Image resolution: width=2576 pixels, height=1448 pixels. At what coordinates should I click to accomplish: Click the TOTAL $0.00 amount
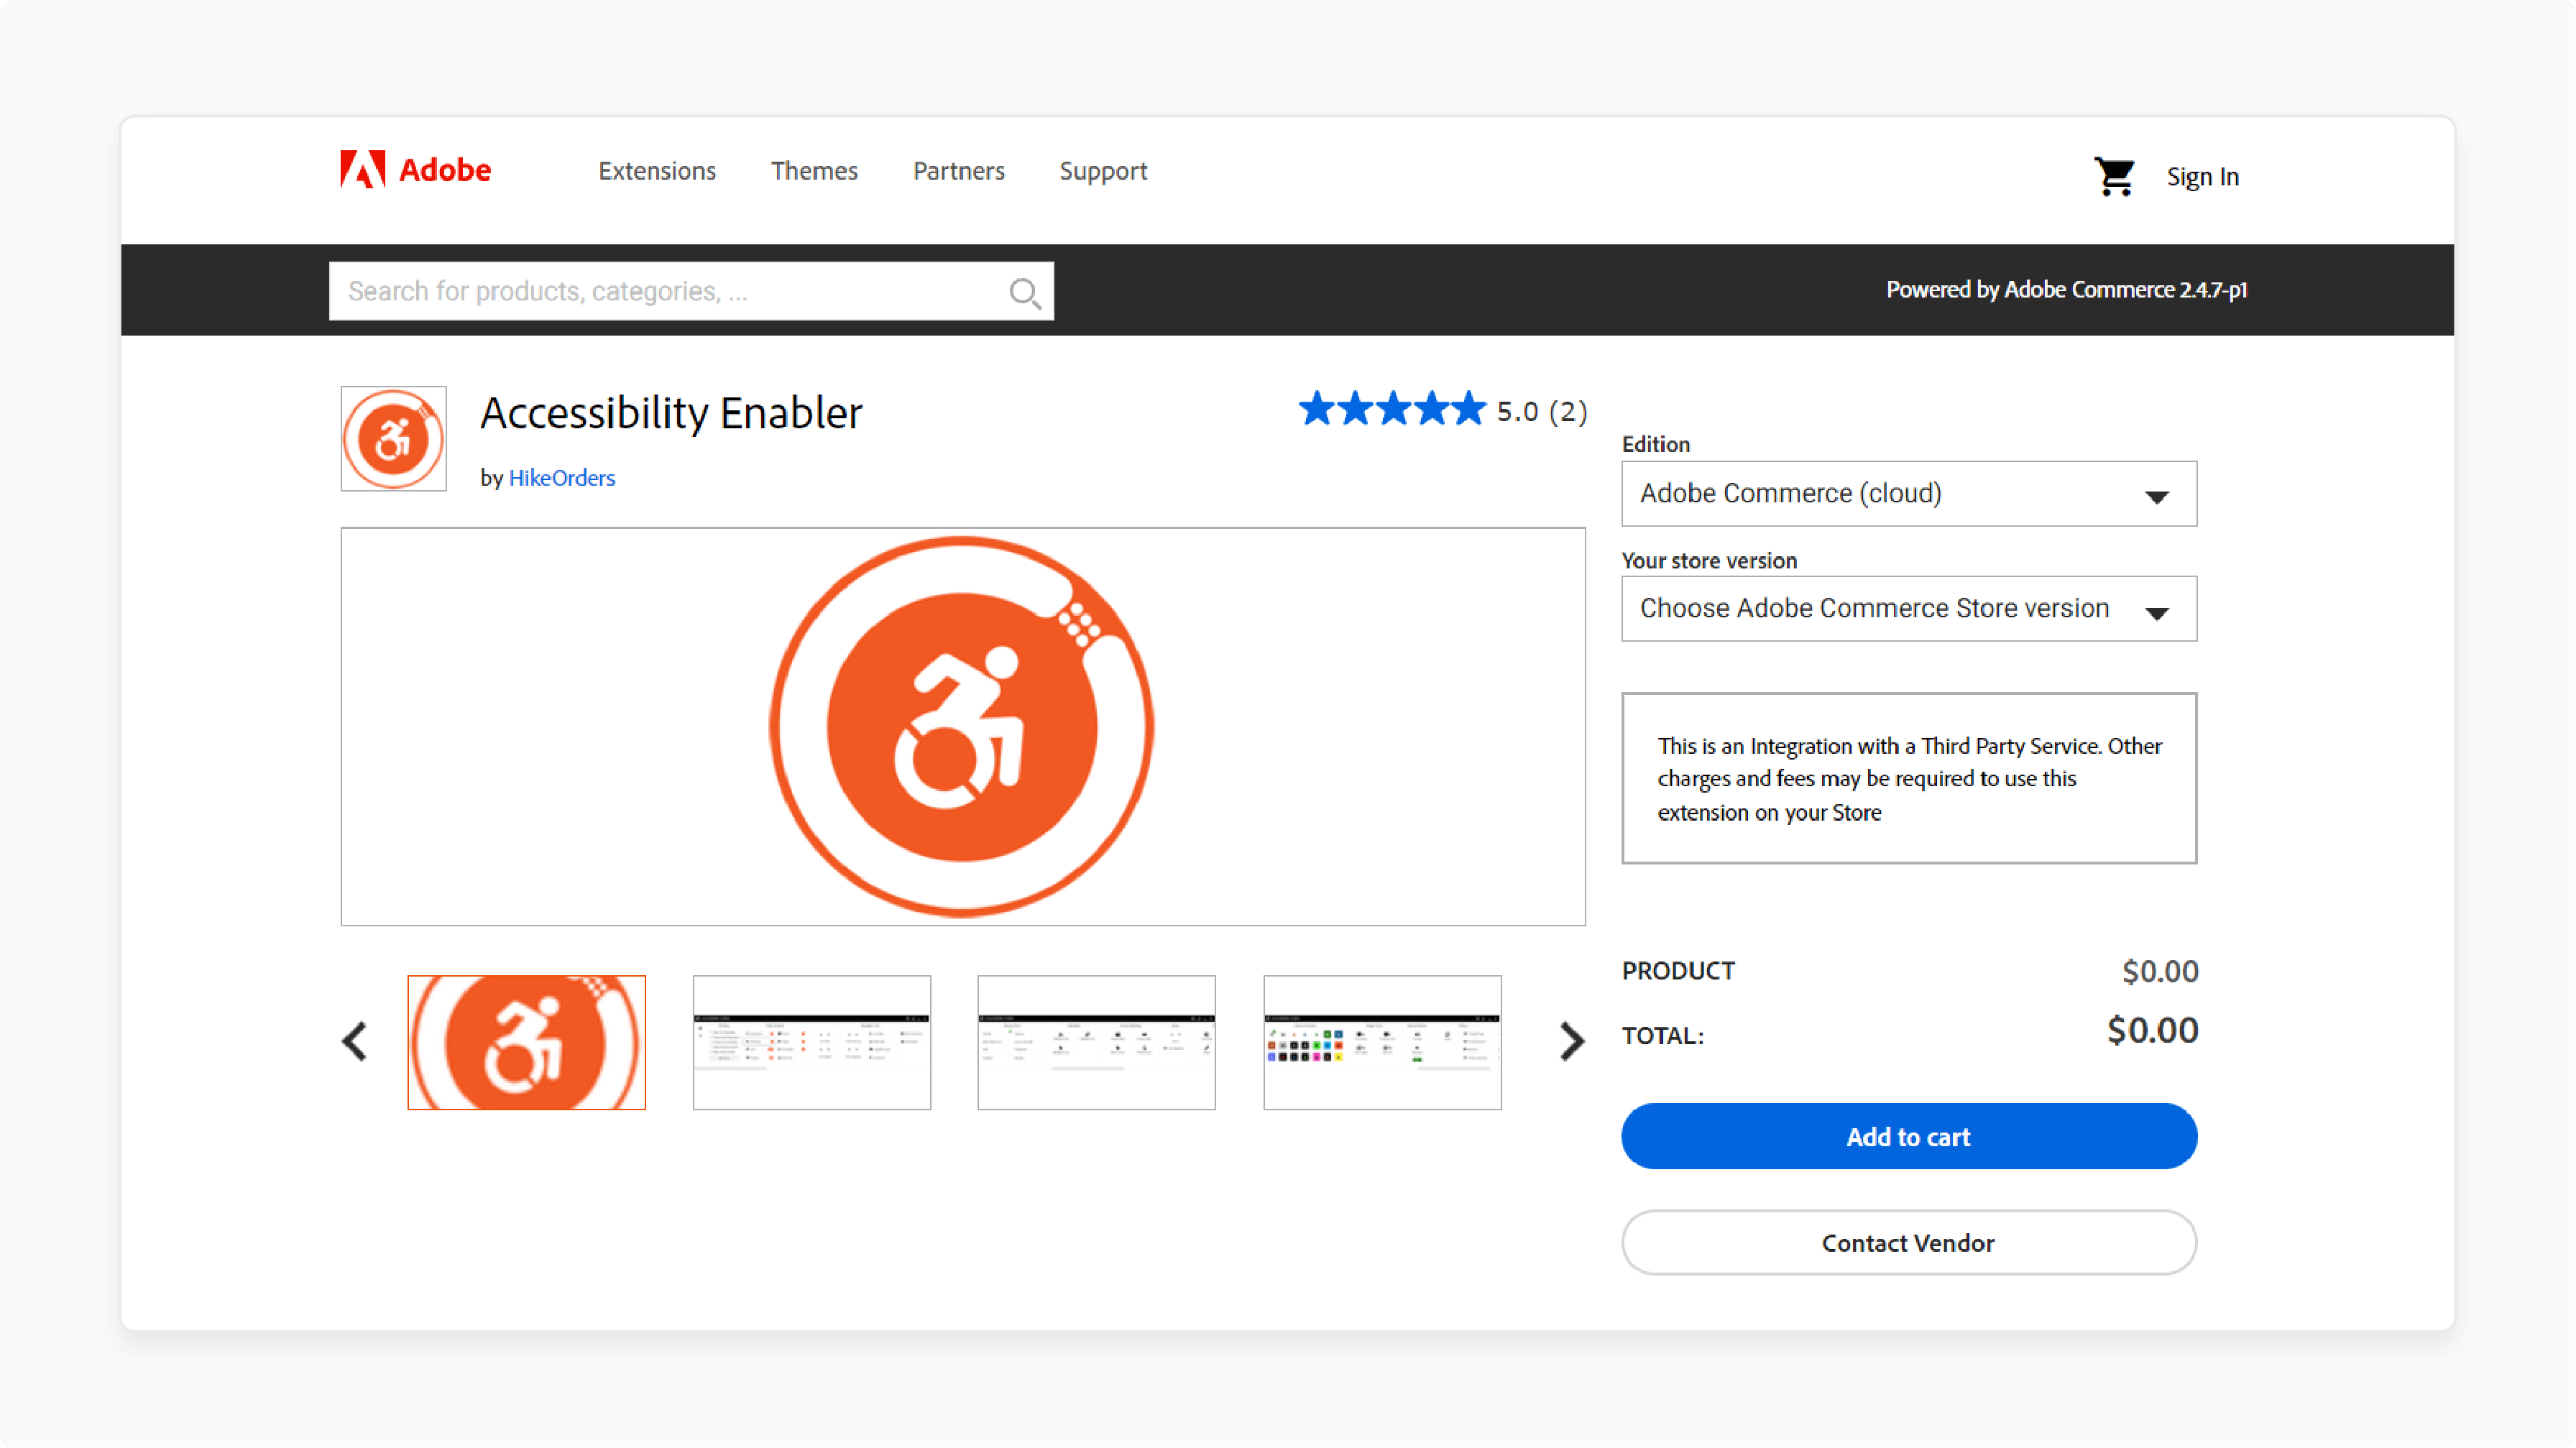(2152, 1030)
